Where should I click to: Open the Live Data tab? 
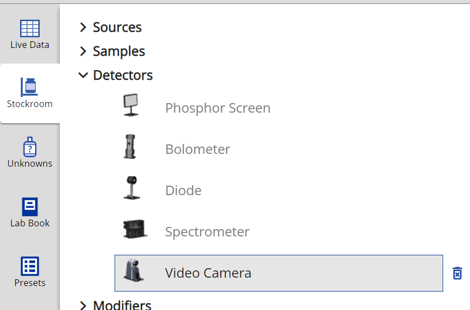point(30,34)
